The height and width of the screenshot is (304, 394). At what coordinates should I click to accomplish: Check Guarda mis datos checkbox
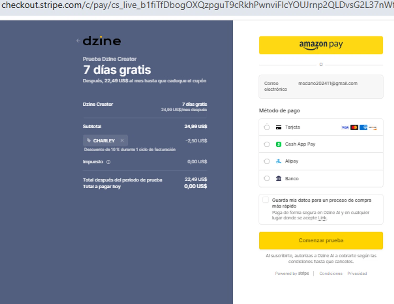click(x=266, y=200)
